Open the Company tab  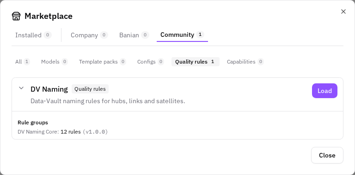tap(89, 35)
